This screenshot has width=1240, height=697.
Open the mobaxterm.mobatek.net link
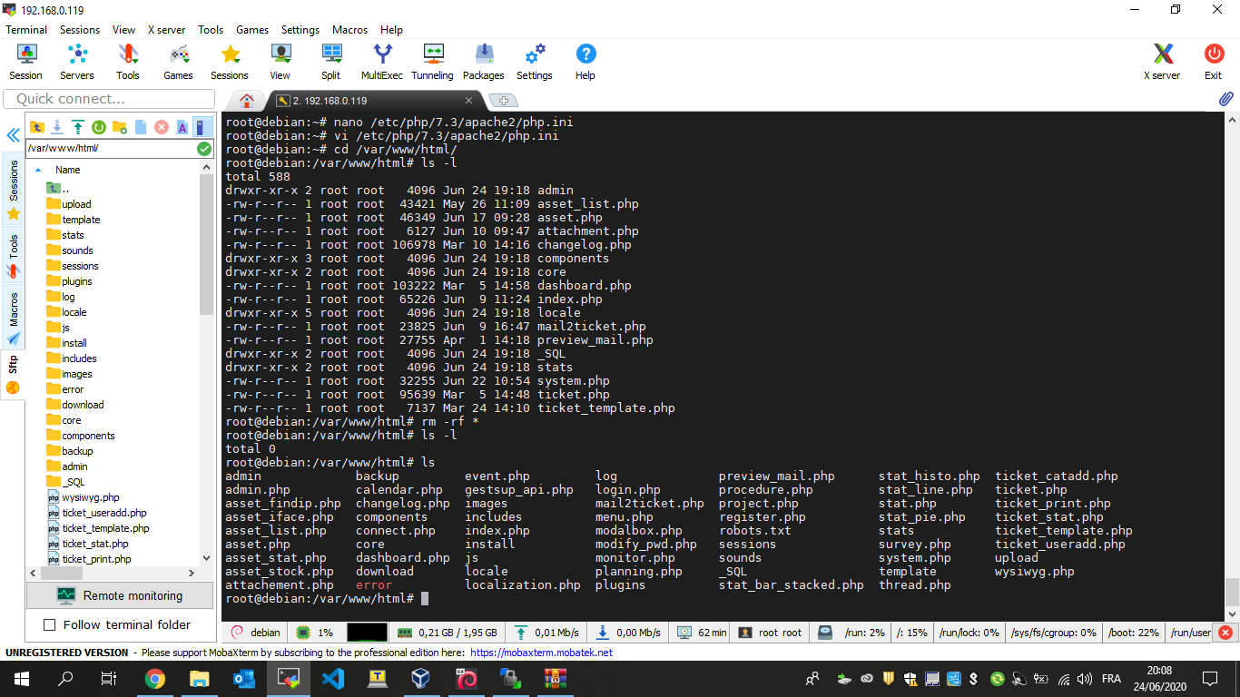pos(542,653)
